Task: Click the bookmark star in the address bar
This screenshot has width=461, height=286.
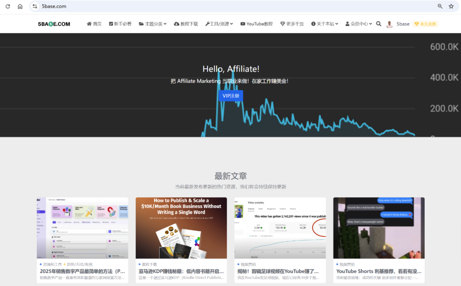Action: point(451,6)
